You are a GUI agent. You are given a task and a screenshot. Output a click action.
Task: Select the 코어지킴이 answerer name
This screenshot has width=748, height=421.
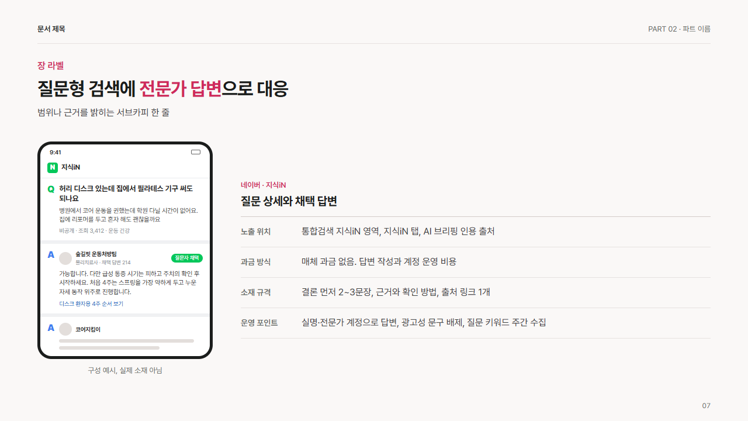click(88, 329)
